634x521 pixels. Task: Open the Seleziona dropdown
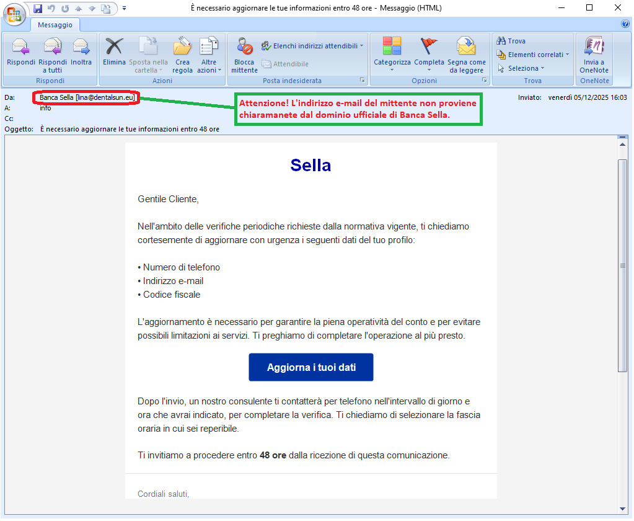click(522, 68)
